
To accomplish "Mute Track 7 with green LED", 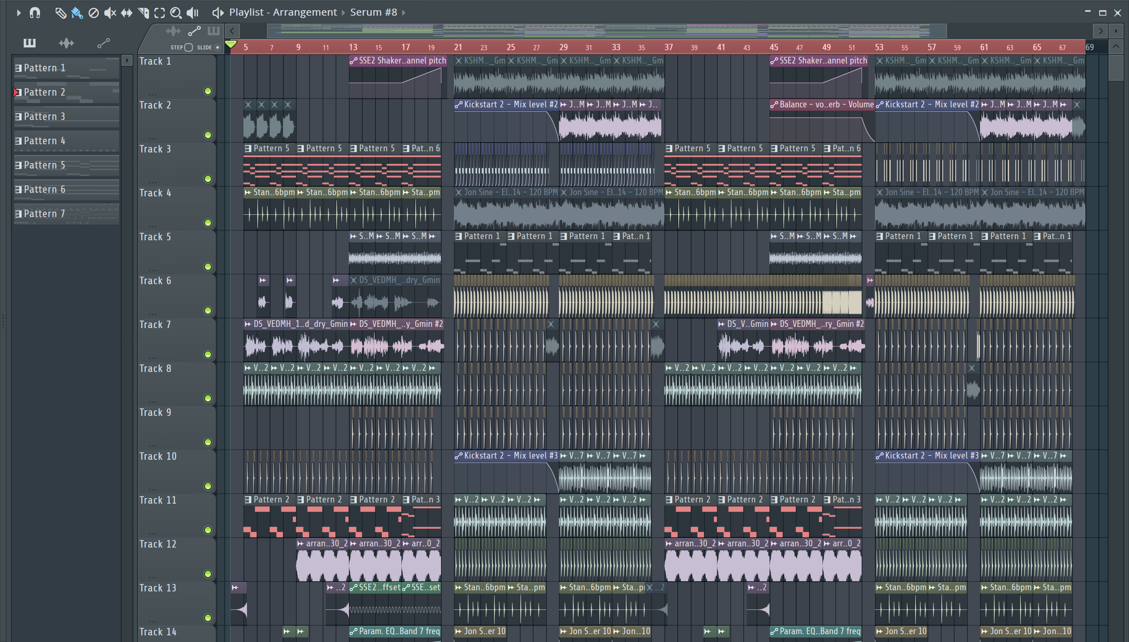I will pyautogui.click(x=208, y=354).
